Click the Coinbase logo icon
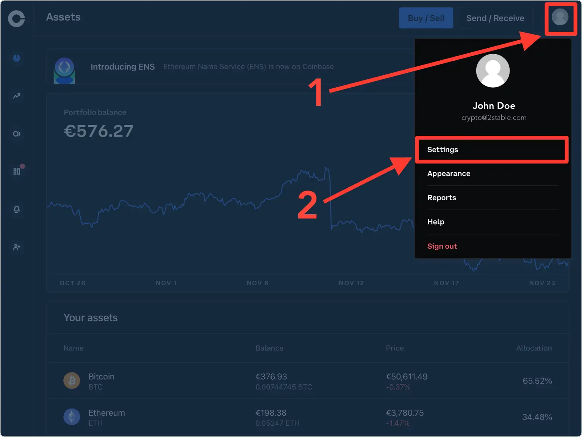 pyautogui.click(x=16, y=19)
